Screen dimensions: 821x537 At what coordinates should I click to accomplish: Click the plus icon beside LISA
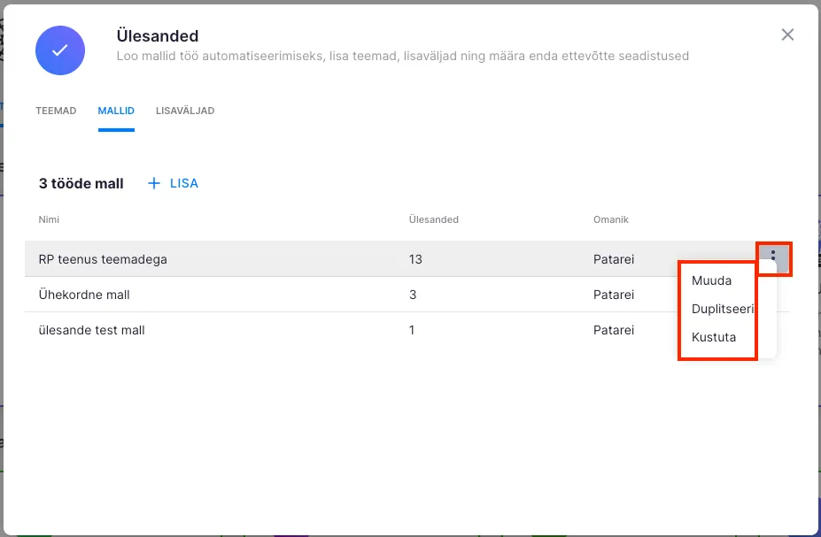(x=154, y=183)
